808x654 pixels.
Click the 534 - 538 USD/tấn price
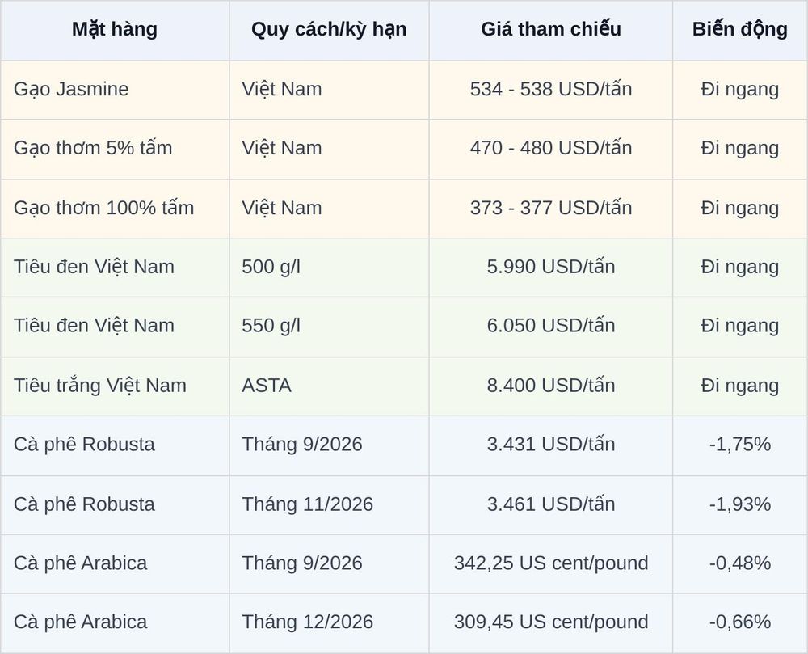551,90
